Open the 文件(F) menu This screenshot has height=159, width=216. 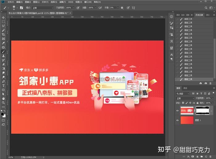pyautogui.click(x=11, y=2)
